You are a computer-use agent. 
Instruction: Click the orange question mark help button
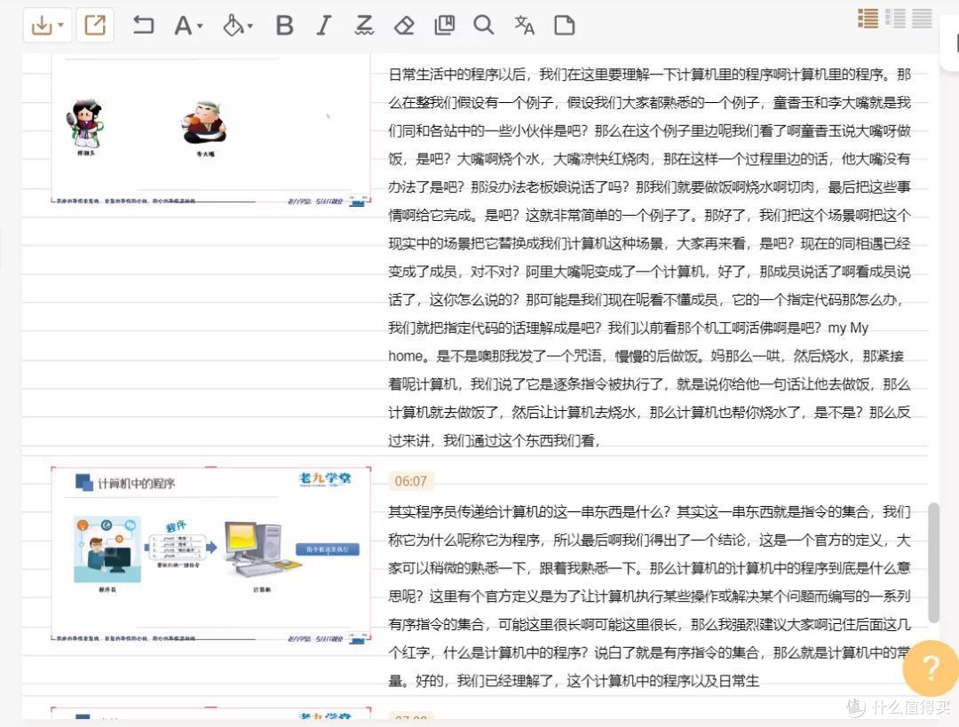(930, 668)
